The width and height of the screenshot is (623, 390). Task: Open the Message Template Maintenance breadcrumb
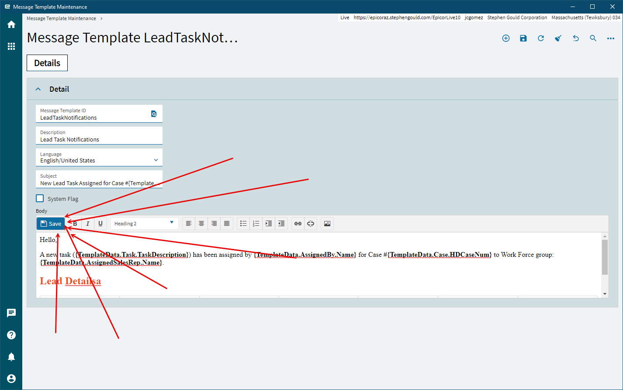click(61, 18)
